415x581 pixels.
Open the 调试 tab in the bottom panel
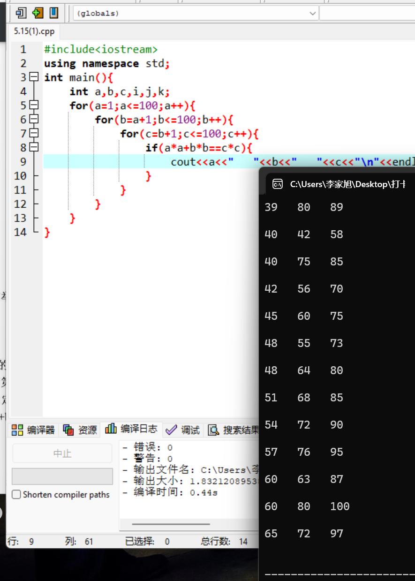pos(183,430)
